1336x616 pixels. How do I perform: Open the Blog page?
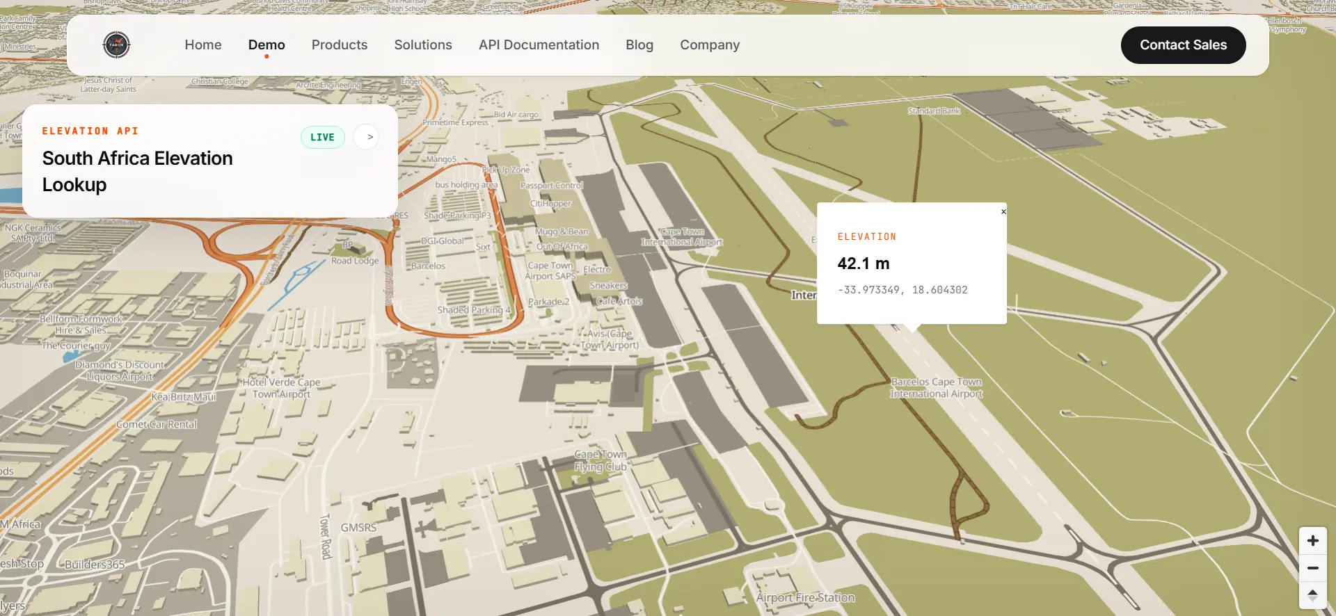click(639, 44)
